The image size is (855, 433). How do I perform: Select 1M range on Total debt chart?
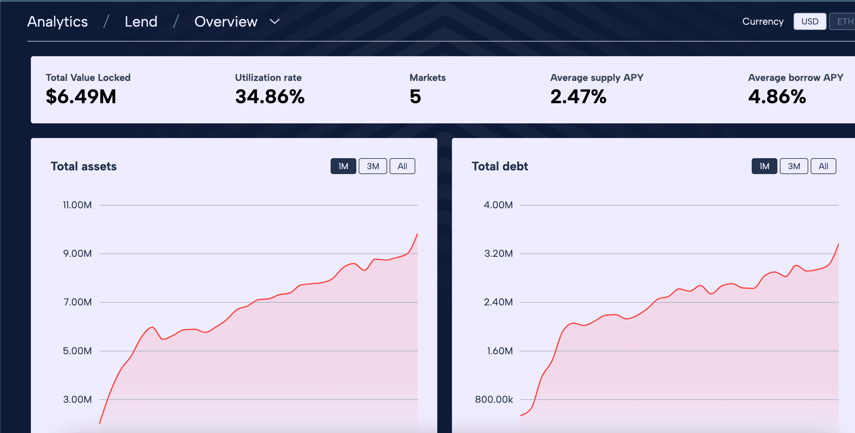(764, 166)
